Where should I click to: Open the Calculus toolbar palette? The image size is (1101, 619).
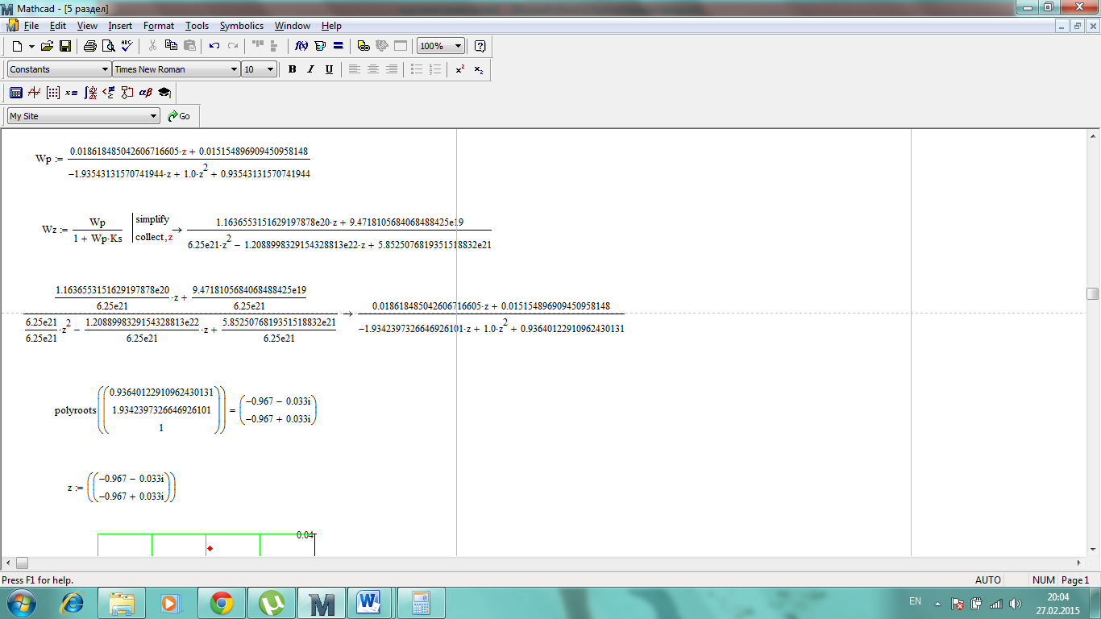pyautogui.click(x=90, y=93)
